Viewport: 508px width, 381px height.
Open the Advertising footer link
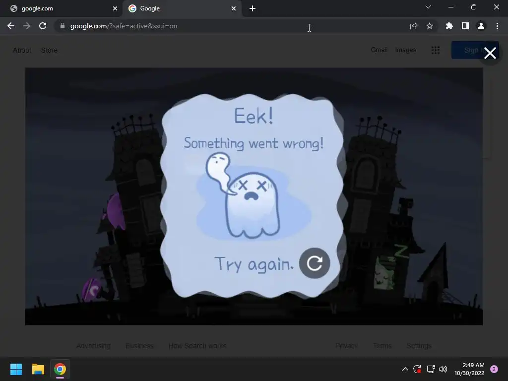pos(93,346)
